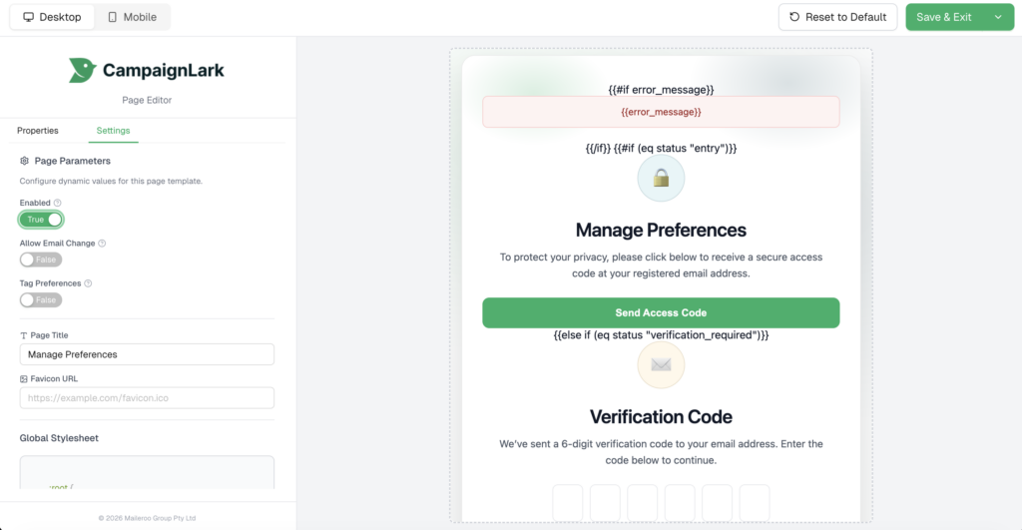1022x530 pixels.
Task: Click the envelope icon in the preview
Action: tap(661, 365)
